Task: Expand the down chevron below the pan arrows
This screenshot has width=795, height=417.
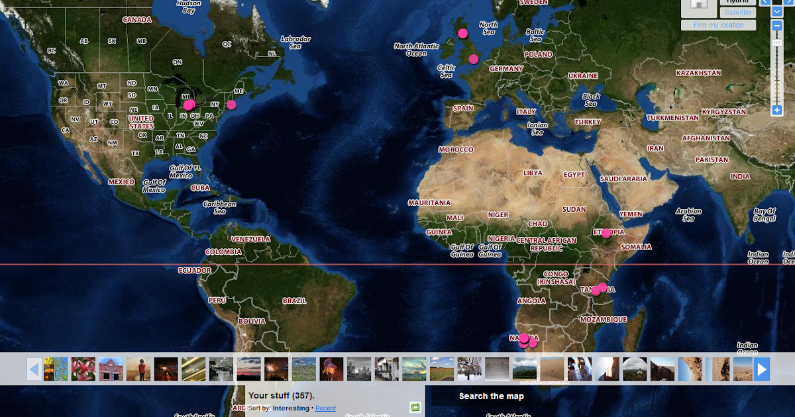Action: click(776, 11)
